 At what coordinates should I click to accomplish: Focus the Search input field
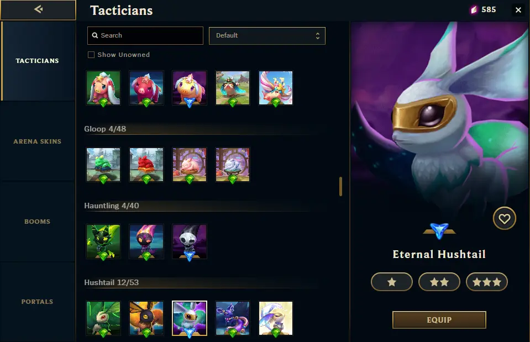(145, 35)
